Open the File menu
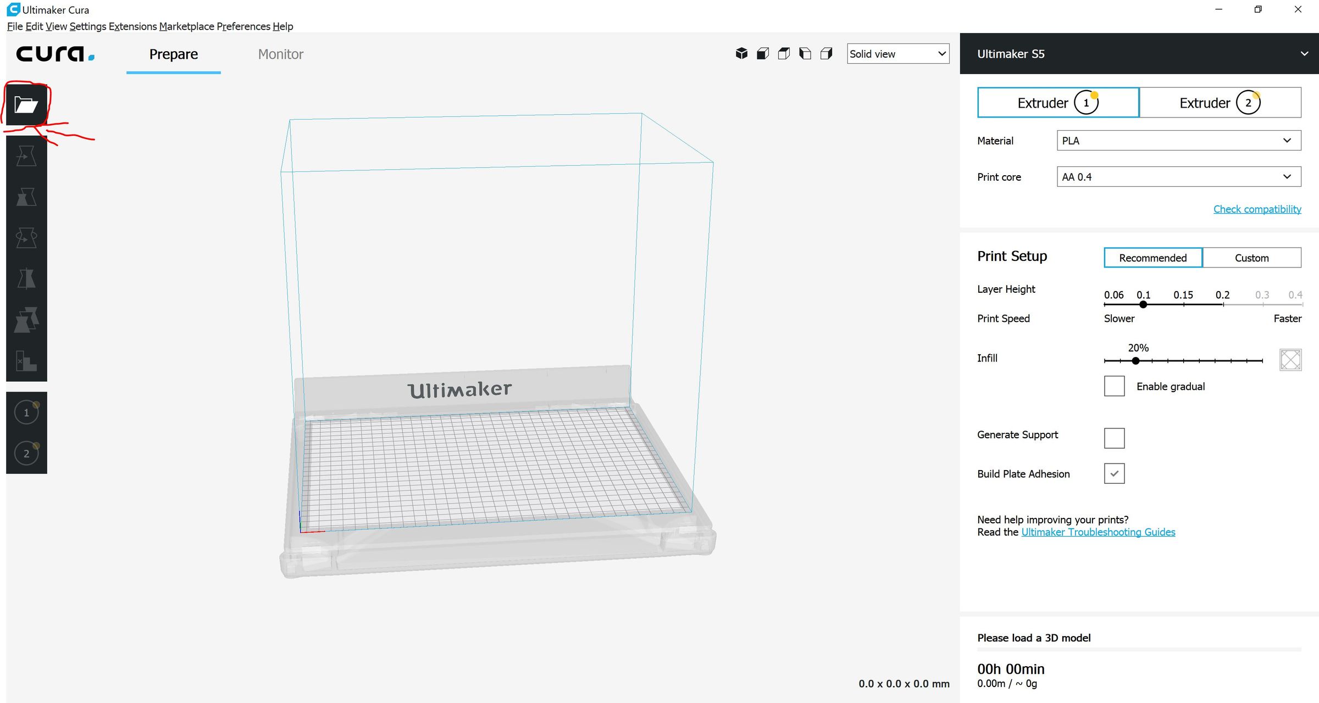This screenshot has height=703, width=1319. pyautogui.click(x=15, y=26)
